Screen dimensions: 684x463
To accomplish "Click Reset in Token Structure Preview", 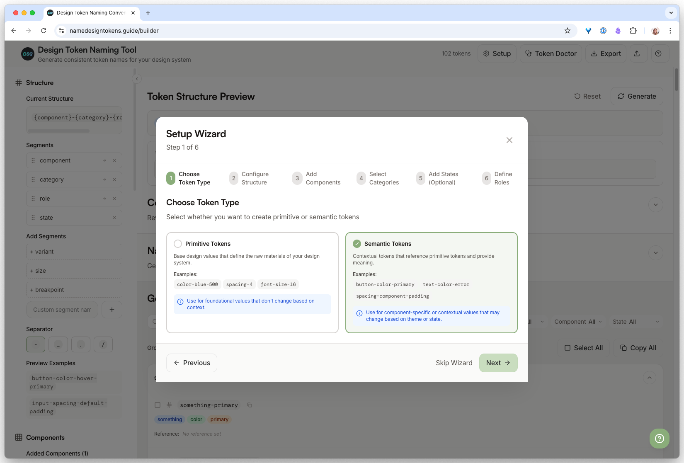I will (587, 96).
